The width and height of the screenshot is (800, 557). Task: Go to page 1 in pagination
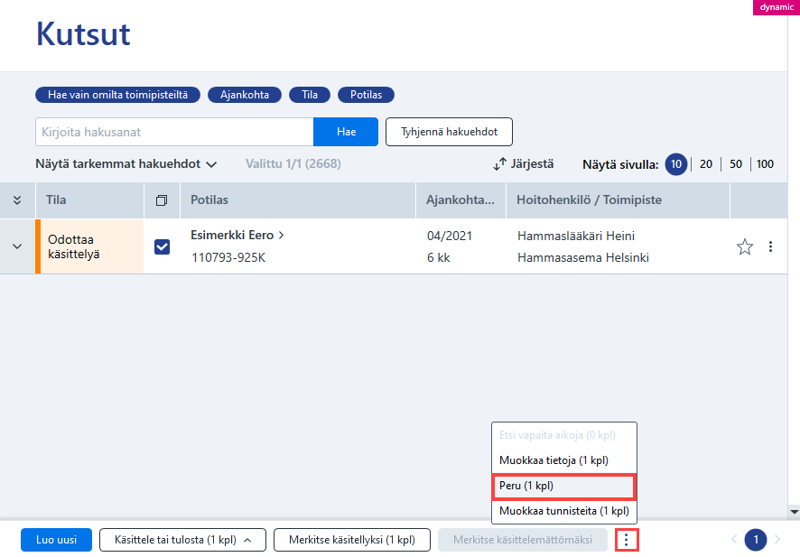(x=756, y=540)
